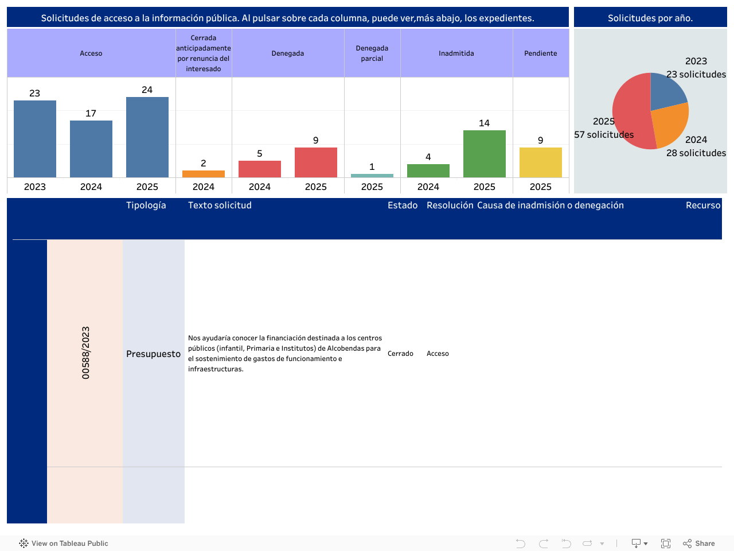Select the Acceso 2023 bar
This screenshot has width=734, height=551.
point(35,139)
